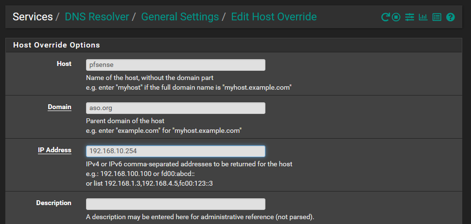This screenshot has height=224, width=471.
Task: Click the Domain field with aso.org
Action: pos(175,108)
